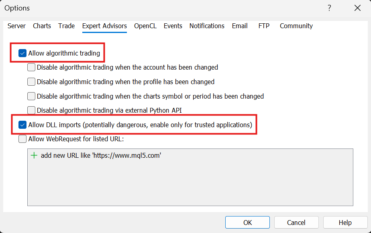This screenshot has height=233, width=371.
Task: Toggle disable algorithmic trading via Python API
Action: tap(31, 110)
